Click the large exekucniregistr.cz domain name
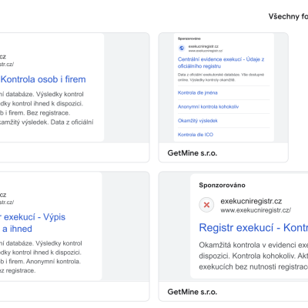The width and height of the screenshot is (308, 308). click(251, 201)
